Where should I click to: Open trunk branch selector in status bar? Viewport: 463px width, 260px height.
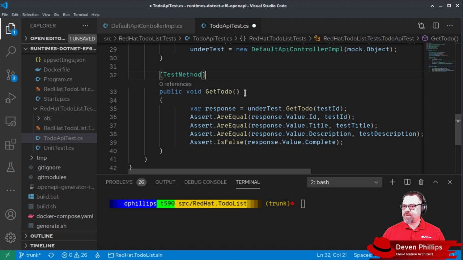pyautogui.click(x=30, y=255)
